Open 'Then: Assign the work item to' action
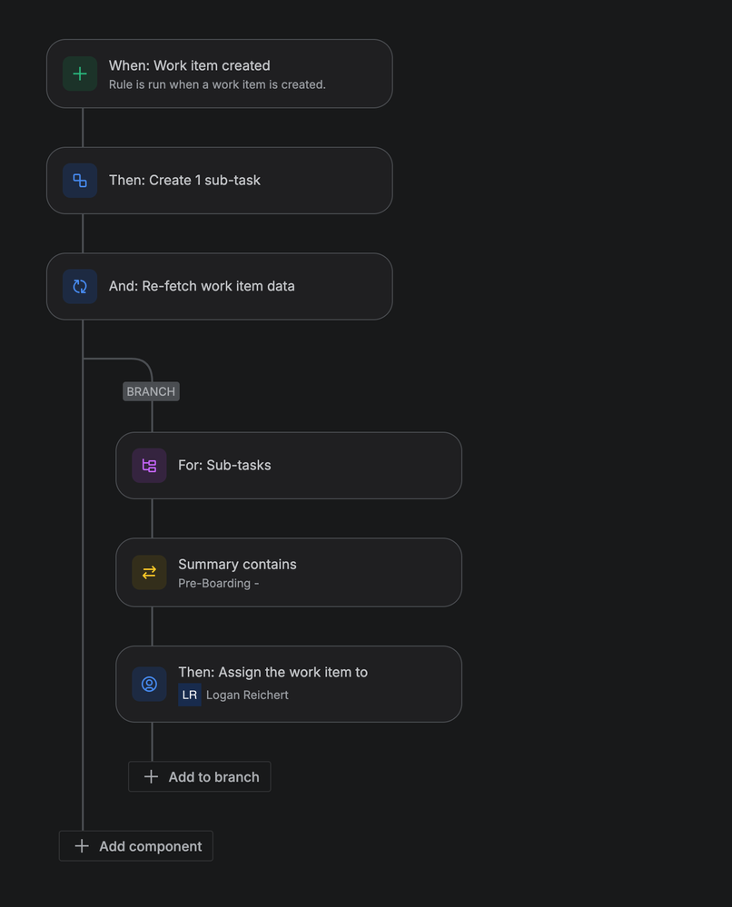The image size is (732, 907). click(272, 672)
